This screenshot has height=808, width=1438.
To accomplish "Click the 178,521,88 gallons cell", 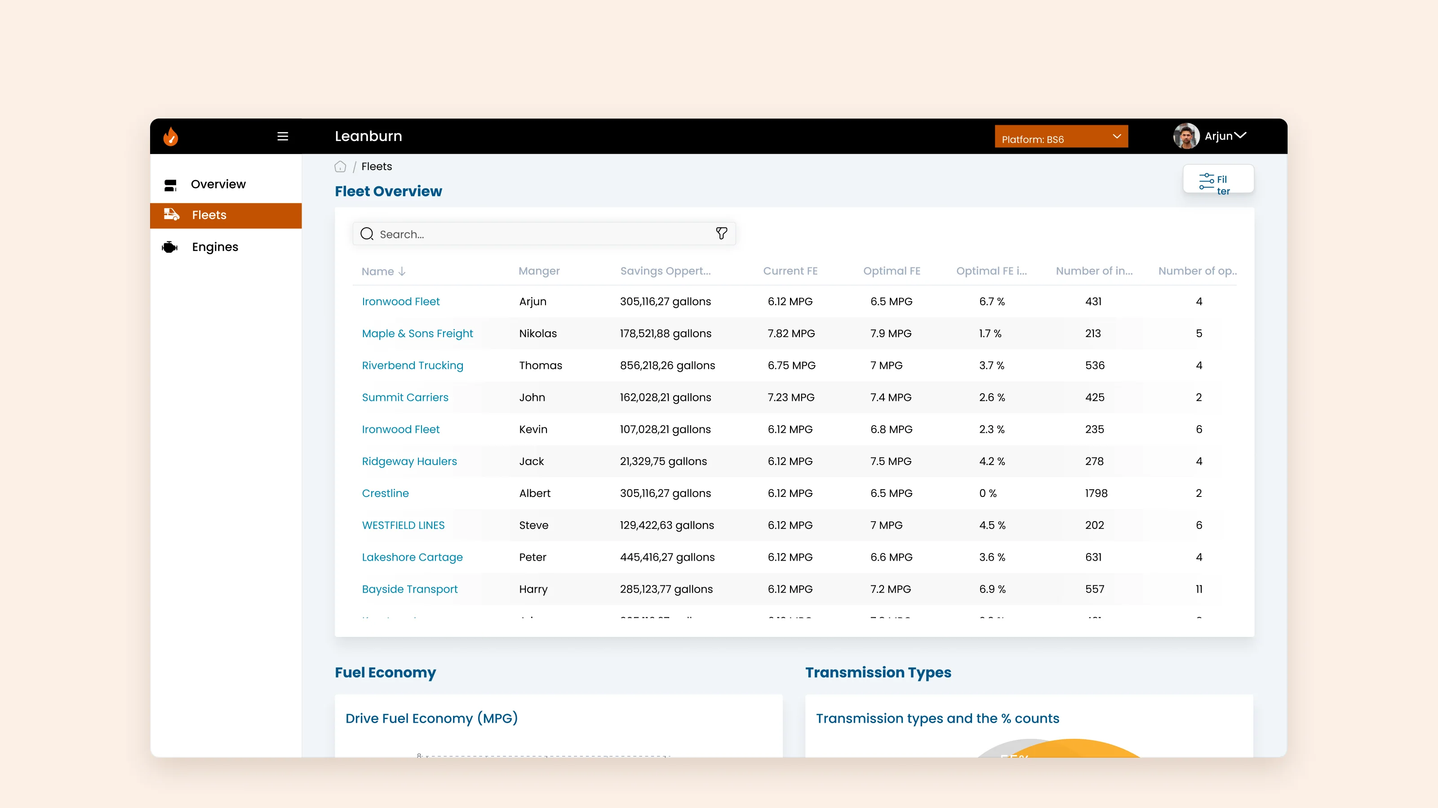I will click(666, 334).
